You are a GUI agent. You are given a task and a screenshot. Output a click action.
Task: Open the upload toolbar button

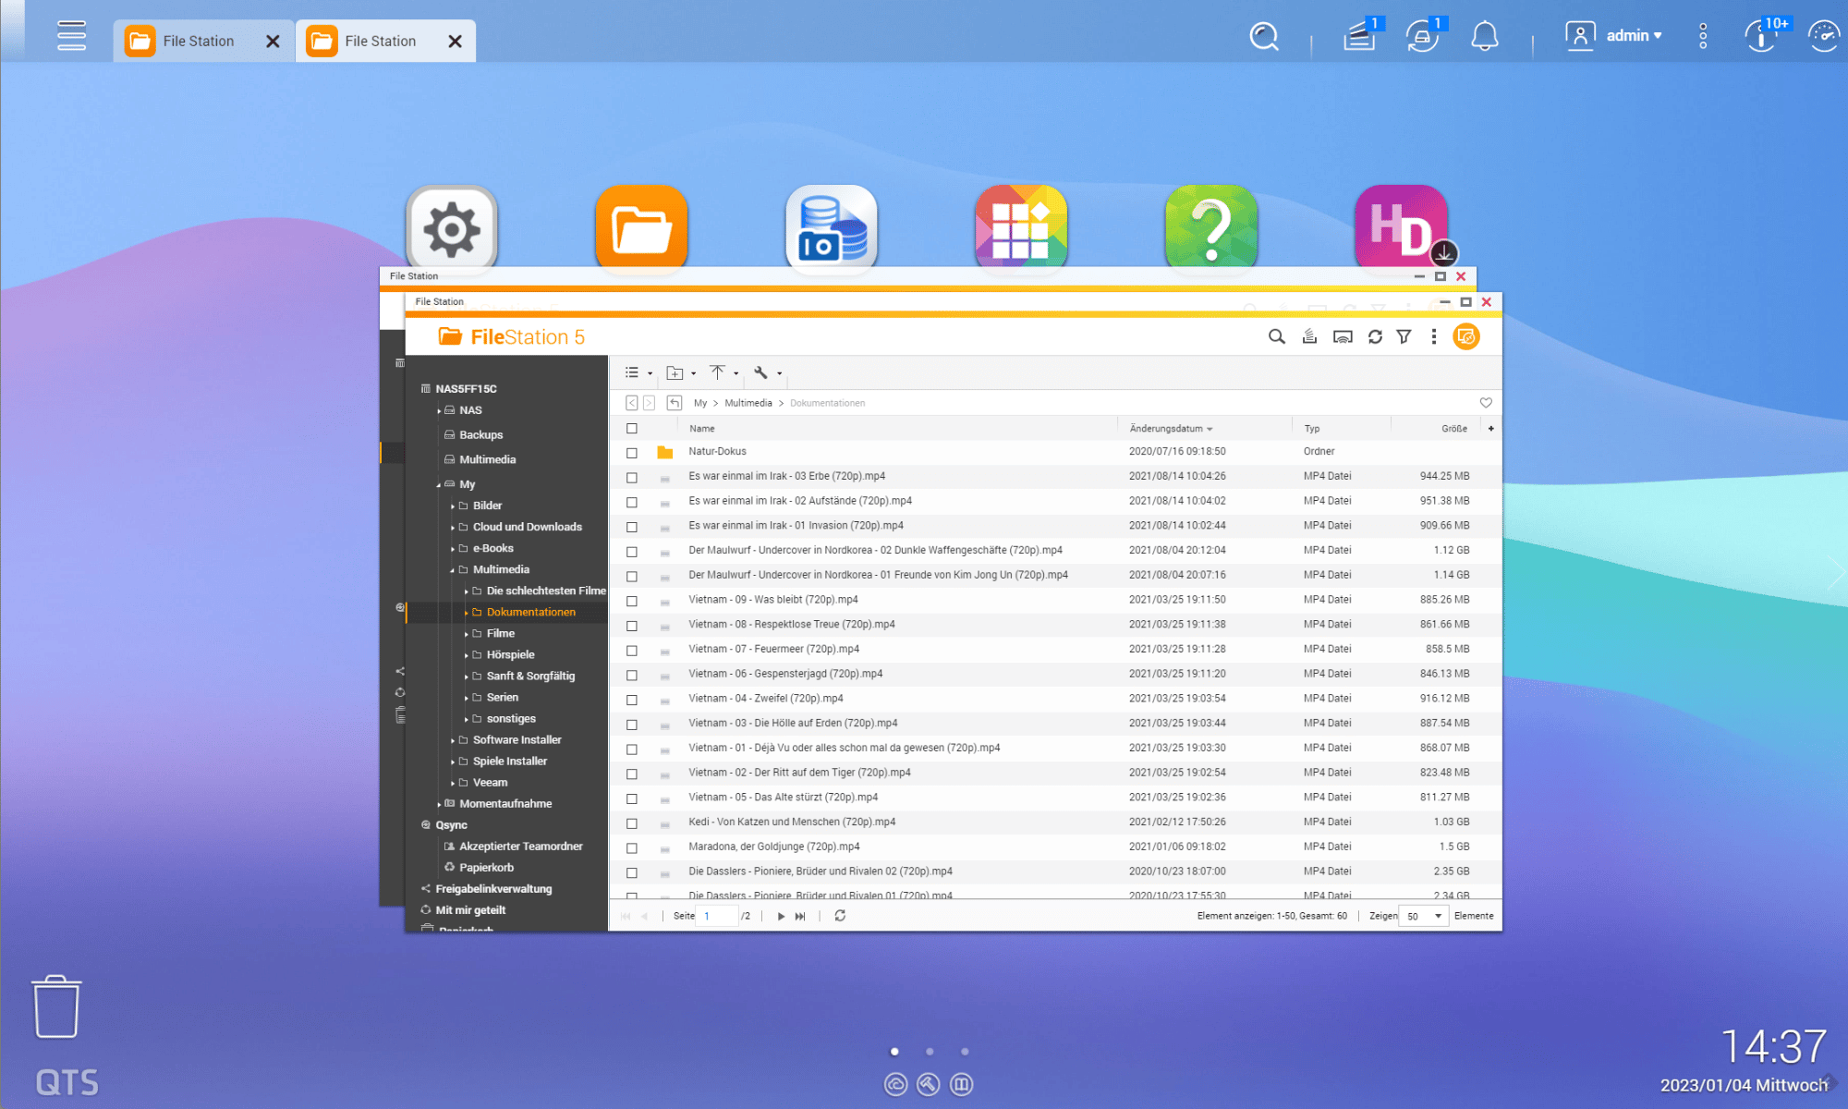[718, 372]
